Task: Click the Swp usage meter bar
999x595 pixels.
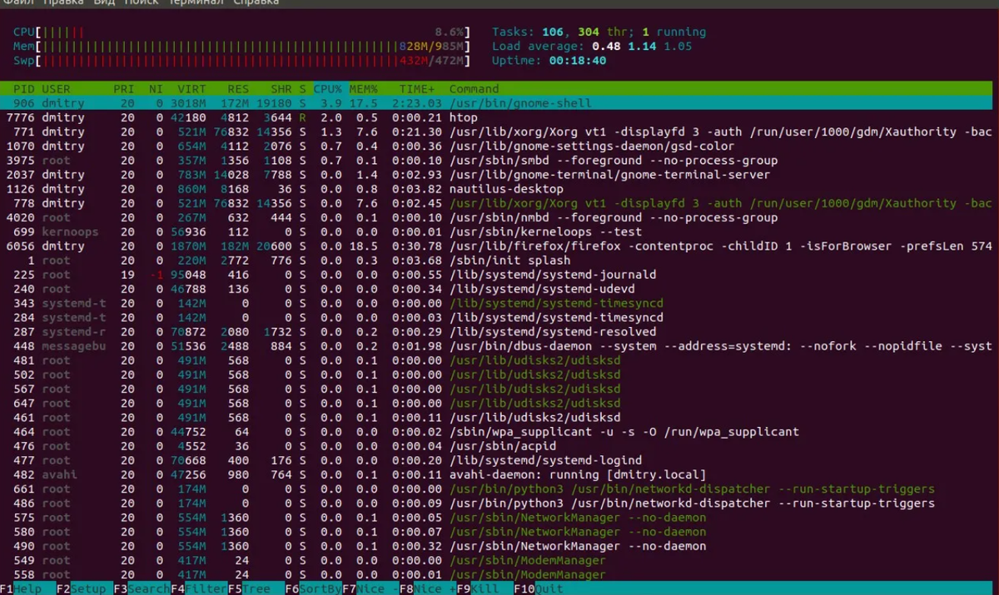Action: click(x=241, y=61)
